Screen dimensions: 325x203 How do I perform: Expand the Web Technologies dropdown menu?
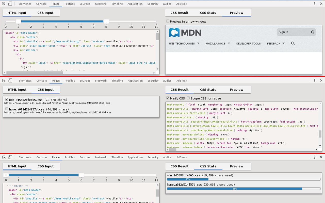coord(184,43)
